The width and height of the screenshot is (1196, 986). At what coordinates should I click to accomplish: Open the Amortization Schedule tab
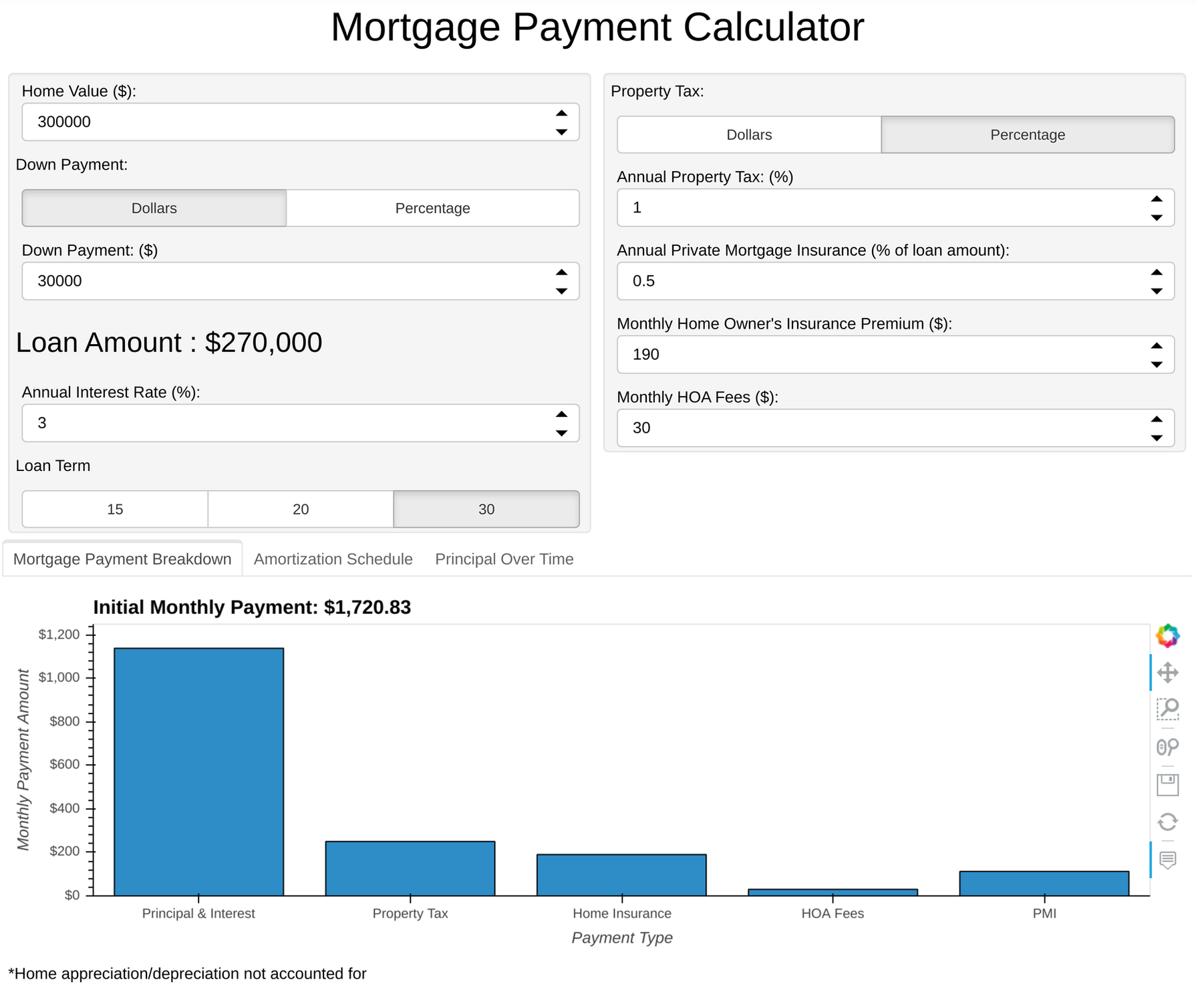(x=333, y=559)
